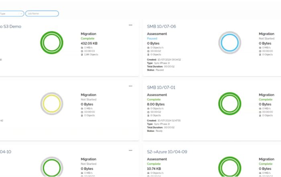Viewport: 281px width, 177px height.
Task: Open the S3 Demo card three-dot menu
Action: pos(130,25)
